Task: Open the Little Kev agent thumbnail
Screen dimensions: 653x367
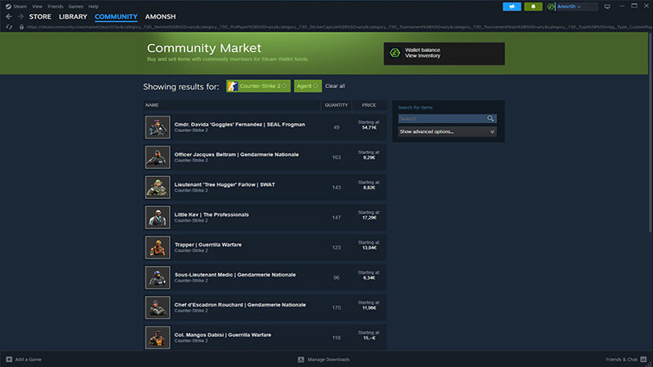Action: coord(158,217)
